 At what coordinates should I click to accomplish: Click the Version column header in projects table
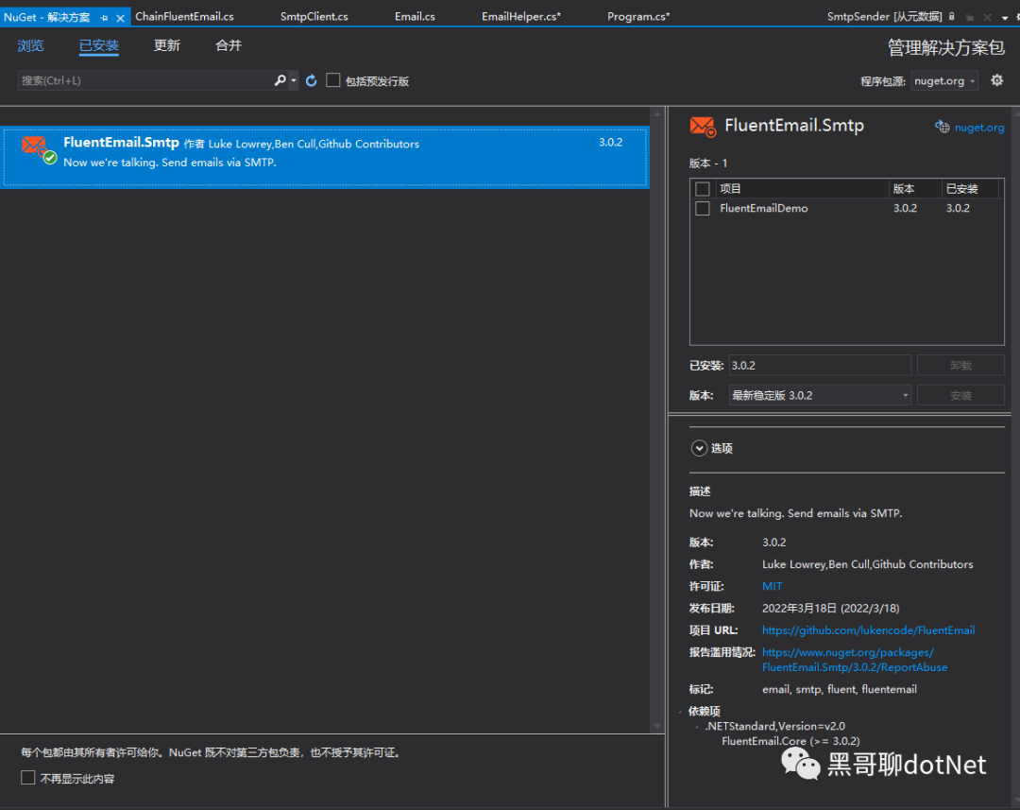coord(915,189)
